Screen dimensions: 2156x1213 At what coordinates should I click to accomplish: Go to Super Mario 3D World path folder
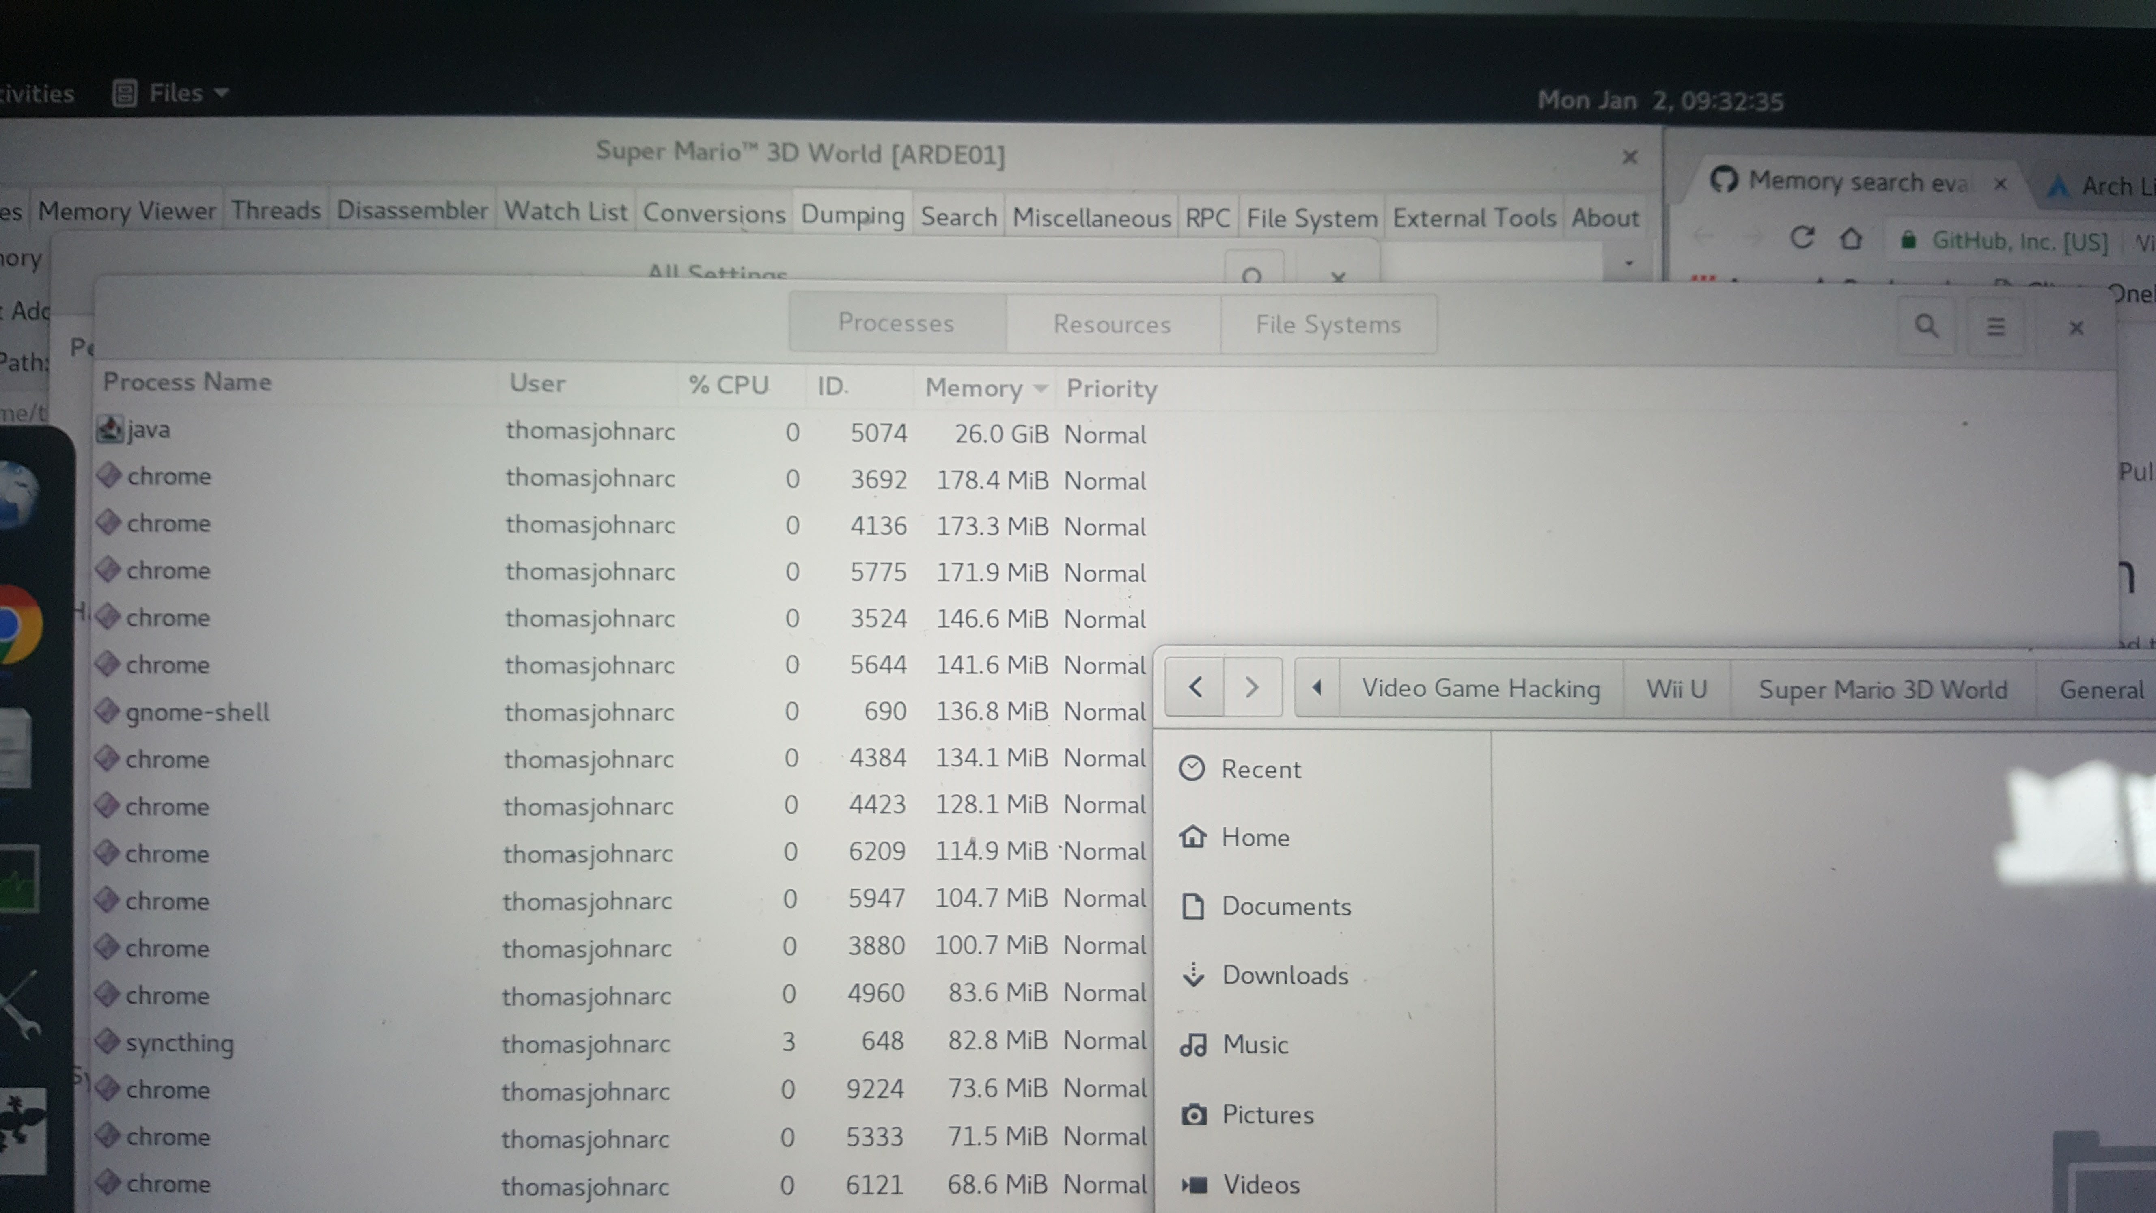(x=1882, y=690)
